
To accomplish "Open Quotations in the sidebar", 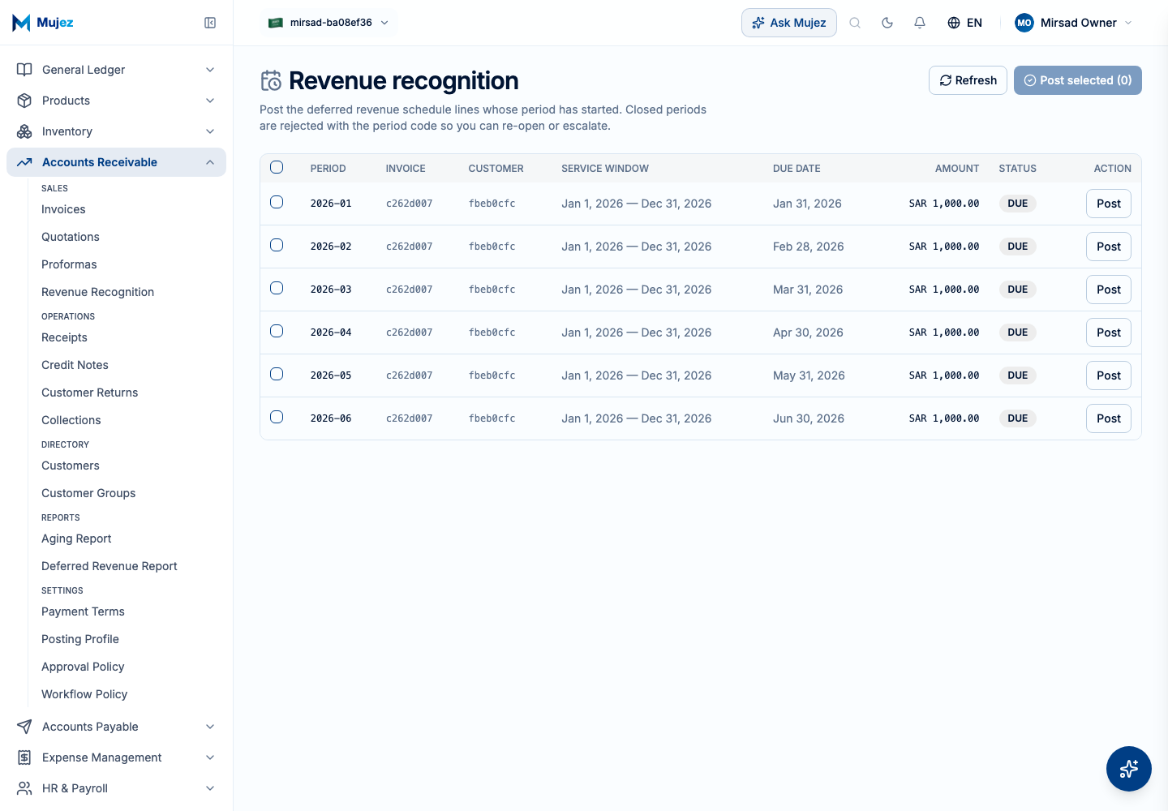I will tap(71, 237).
